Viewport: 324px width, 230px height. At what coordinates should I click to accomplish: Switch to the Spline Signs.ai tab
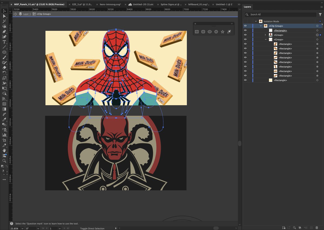pyautogui.click(x=171, y=5)
